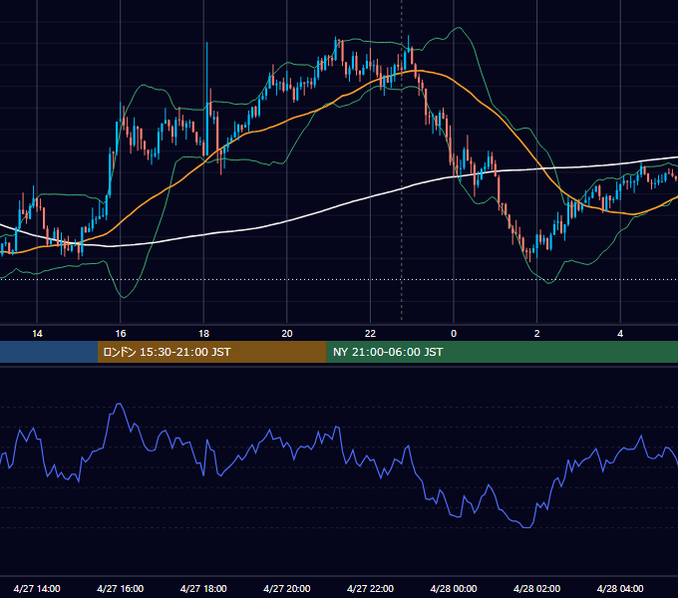Click the 4/27 20:00 oscillator axis label
The image size is (678, 598).
coord(287,588)
